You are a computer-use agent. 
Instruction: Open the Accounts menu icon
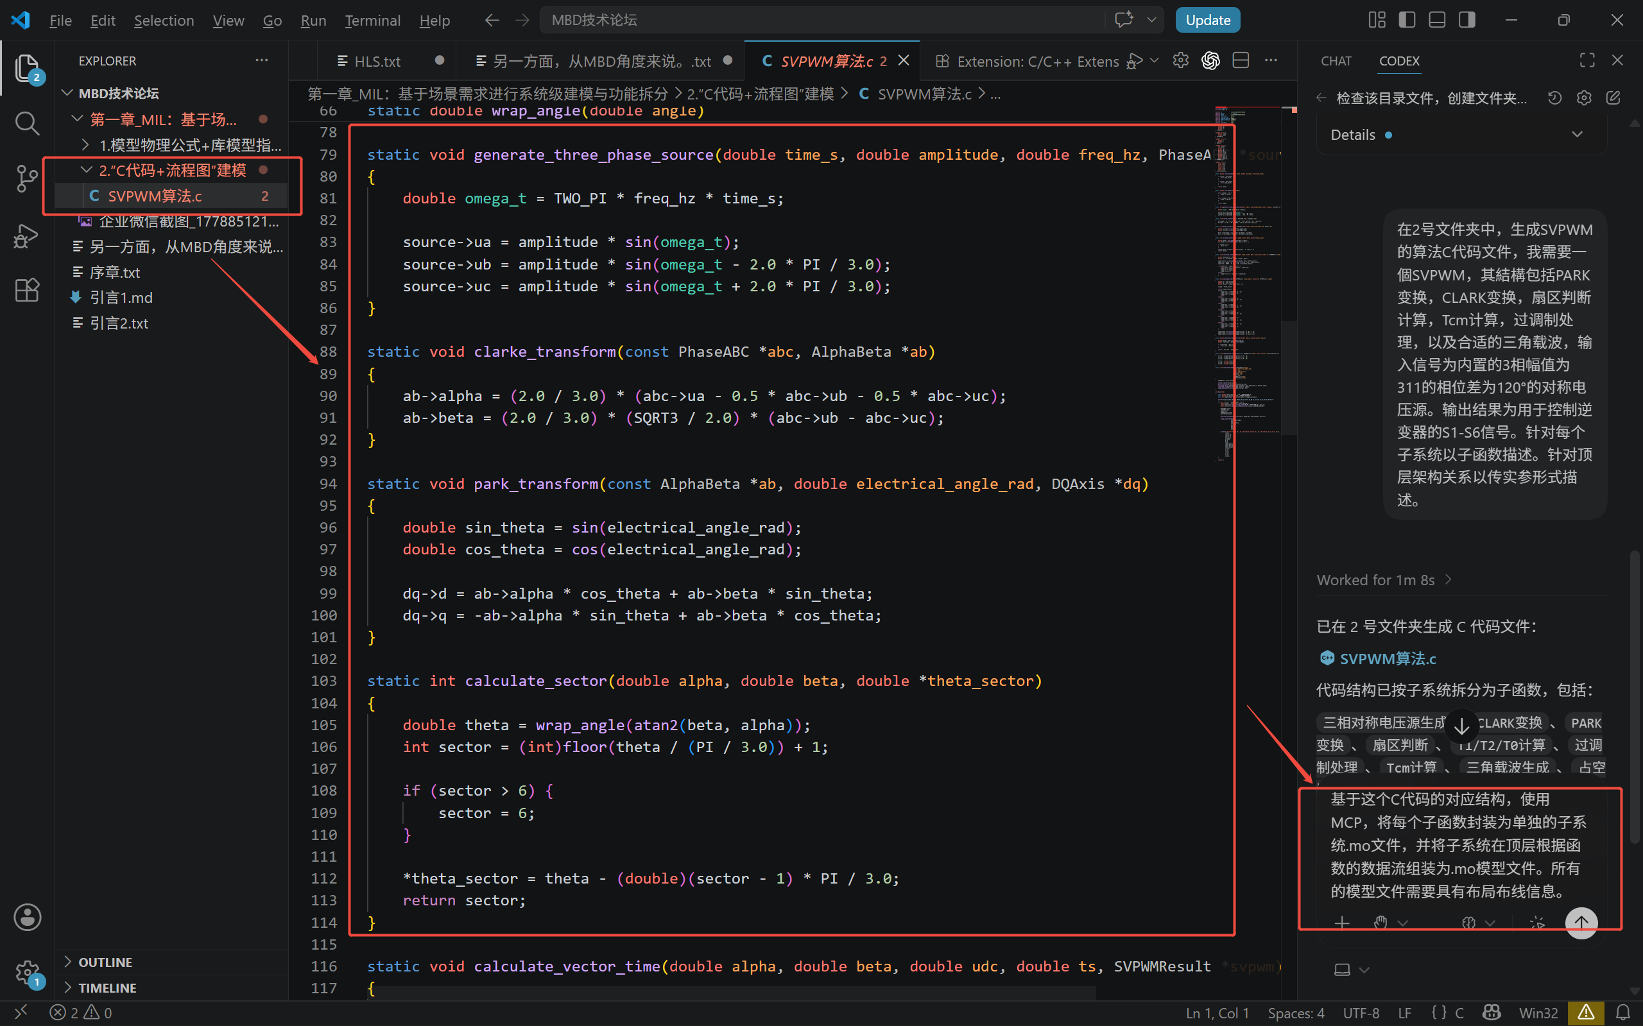pyautogui.click(x=27, y=918)
